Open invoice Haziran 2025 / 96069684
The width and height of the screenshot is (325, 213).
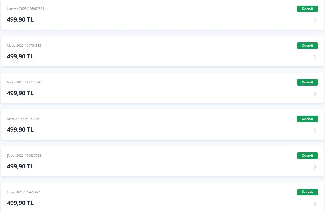26,9
